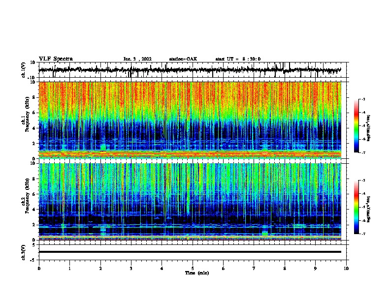
Task: Click time axis tick label "8"
Action: (x=285, y=269)
